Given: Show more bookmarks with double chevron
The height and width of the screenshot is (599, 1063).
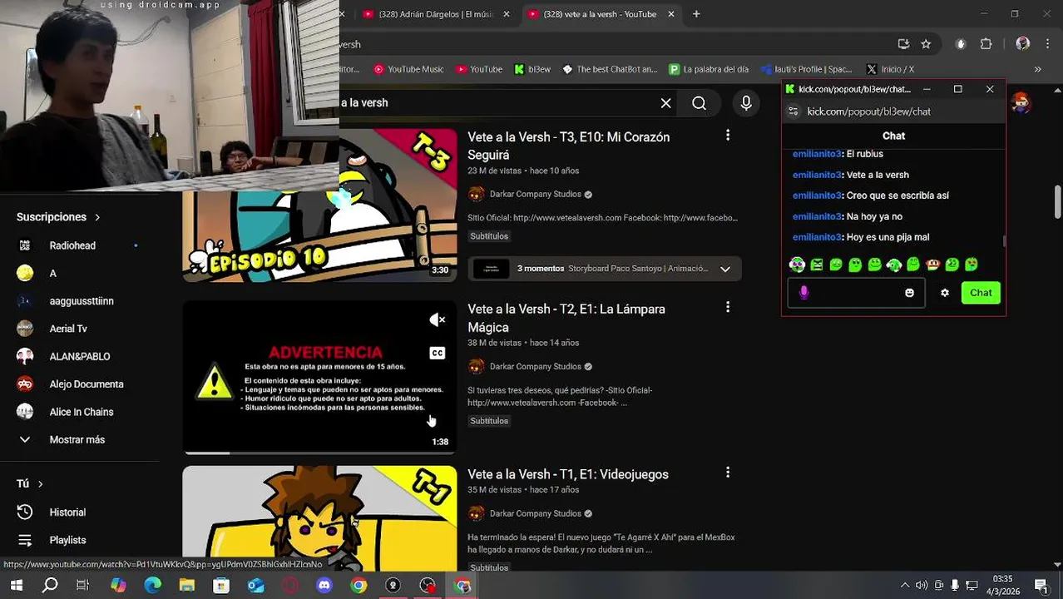Looking at the screenshot, I should click(1037, 69).
